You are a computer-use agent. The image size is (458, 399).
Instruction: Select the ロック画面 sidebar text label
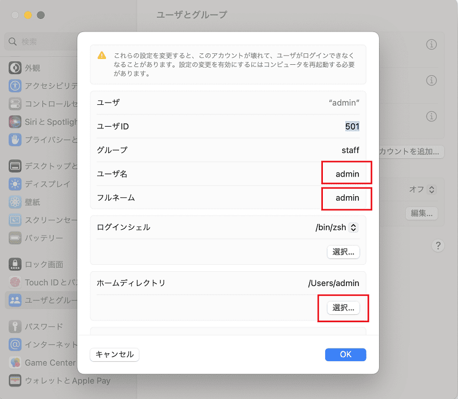44,264
